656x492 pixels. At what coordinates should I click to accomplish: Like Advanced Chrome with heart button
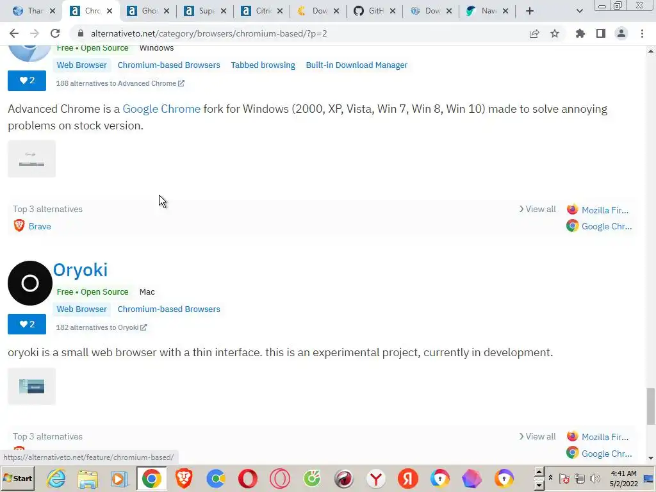tap(27, 80)
